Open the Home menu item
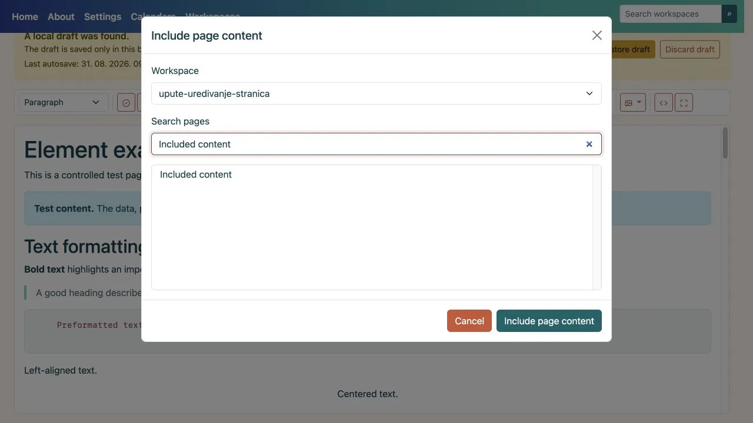753x423 pixels. pos(25,16)
